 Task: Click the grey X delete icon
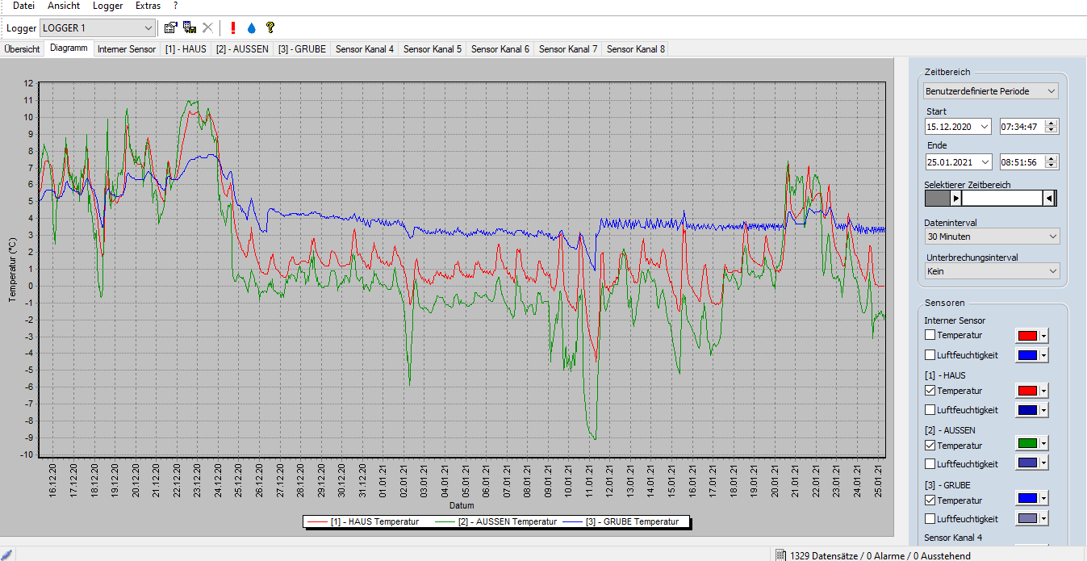(207, 27)
